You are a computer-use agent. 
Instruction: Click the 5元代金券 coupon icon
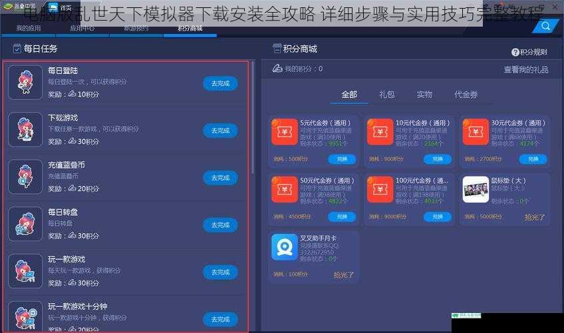point(285,132)
